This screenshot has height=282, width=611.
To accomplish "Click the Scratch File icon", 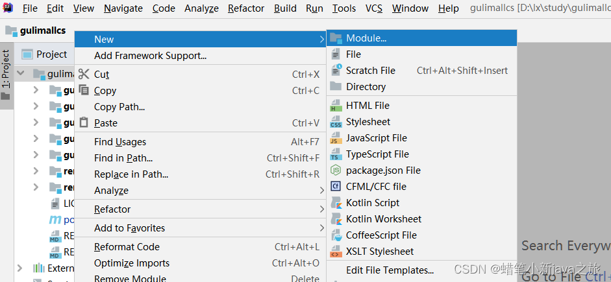I will pos(336,71).
